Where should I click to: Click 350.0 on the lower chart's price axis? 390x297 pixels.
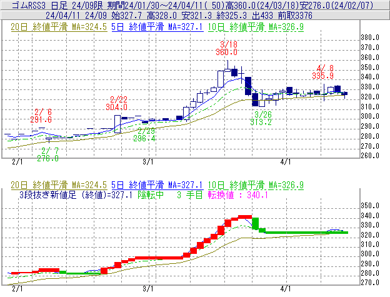[370, 206]
